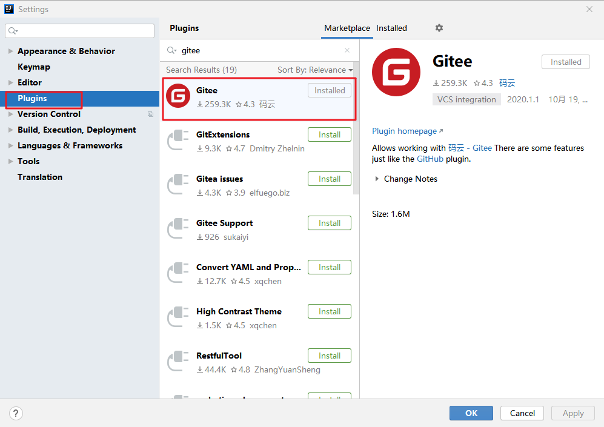Click the Apply button

pyautogui.click(x=572, y=413)
